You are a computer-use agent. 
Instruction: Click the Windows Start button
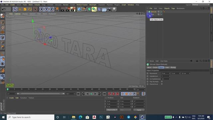click(3, 117)
